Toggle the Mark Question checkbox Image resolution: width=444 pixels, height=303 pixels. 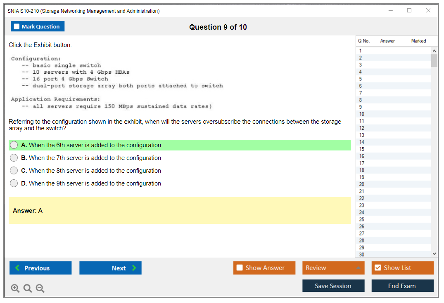pos(17,27)
